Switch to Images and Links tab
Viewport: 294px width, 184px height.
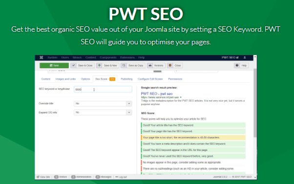[65, 79]
